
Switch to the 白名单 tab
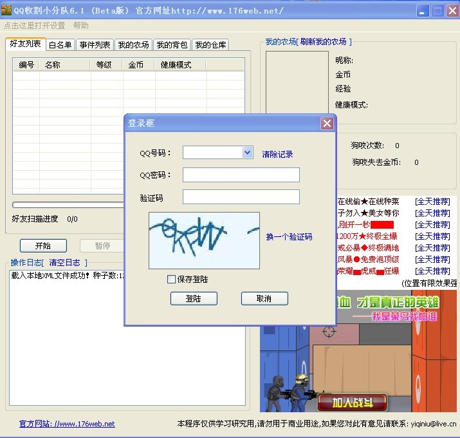click(60, 45)
